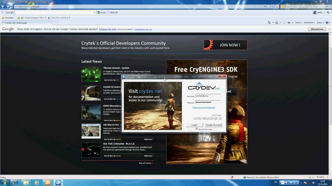The height and width of the screenshot is (186, 332).
Task: Open the Favoriten panel
Action: click(x=8, y=18)
